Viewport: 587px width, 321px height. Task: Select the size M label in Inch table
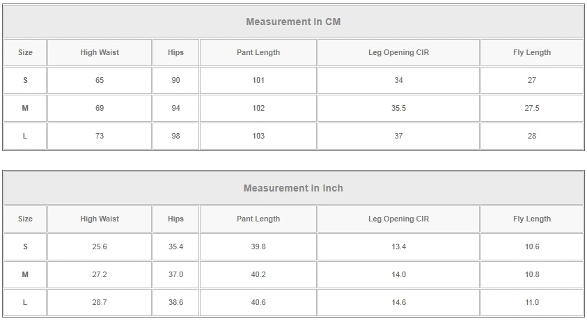click(x=25, y=275)
